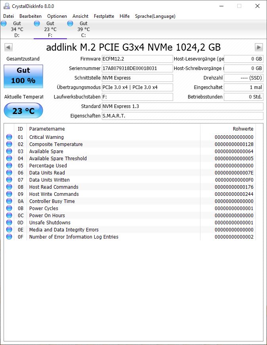Screen dimensions: 267x345
Task: Click the Firmware field ECFM12.2
Action: pyautogui.click(x=137, y=59)
